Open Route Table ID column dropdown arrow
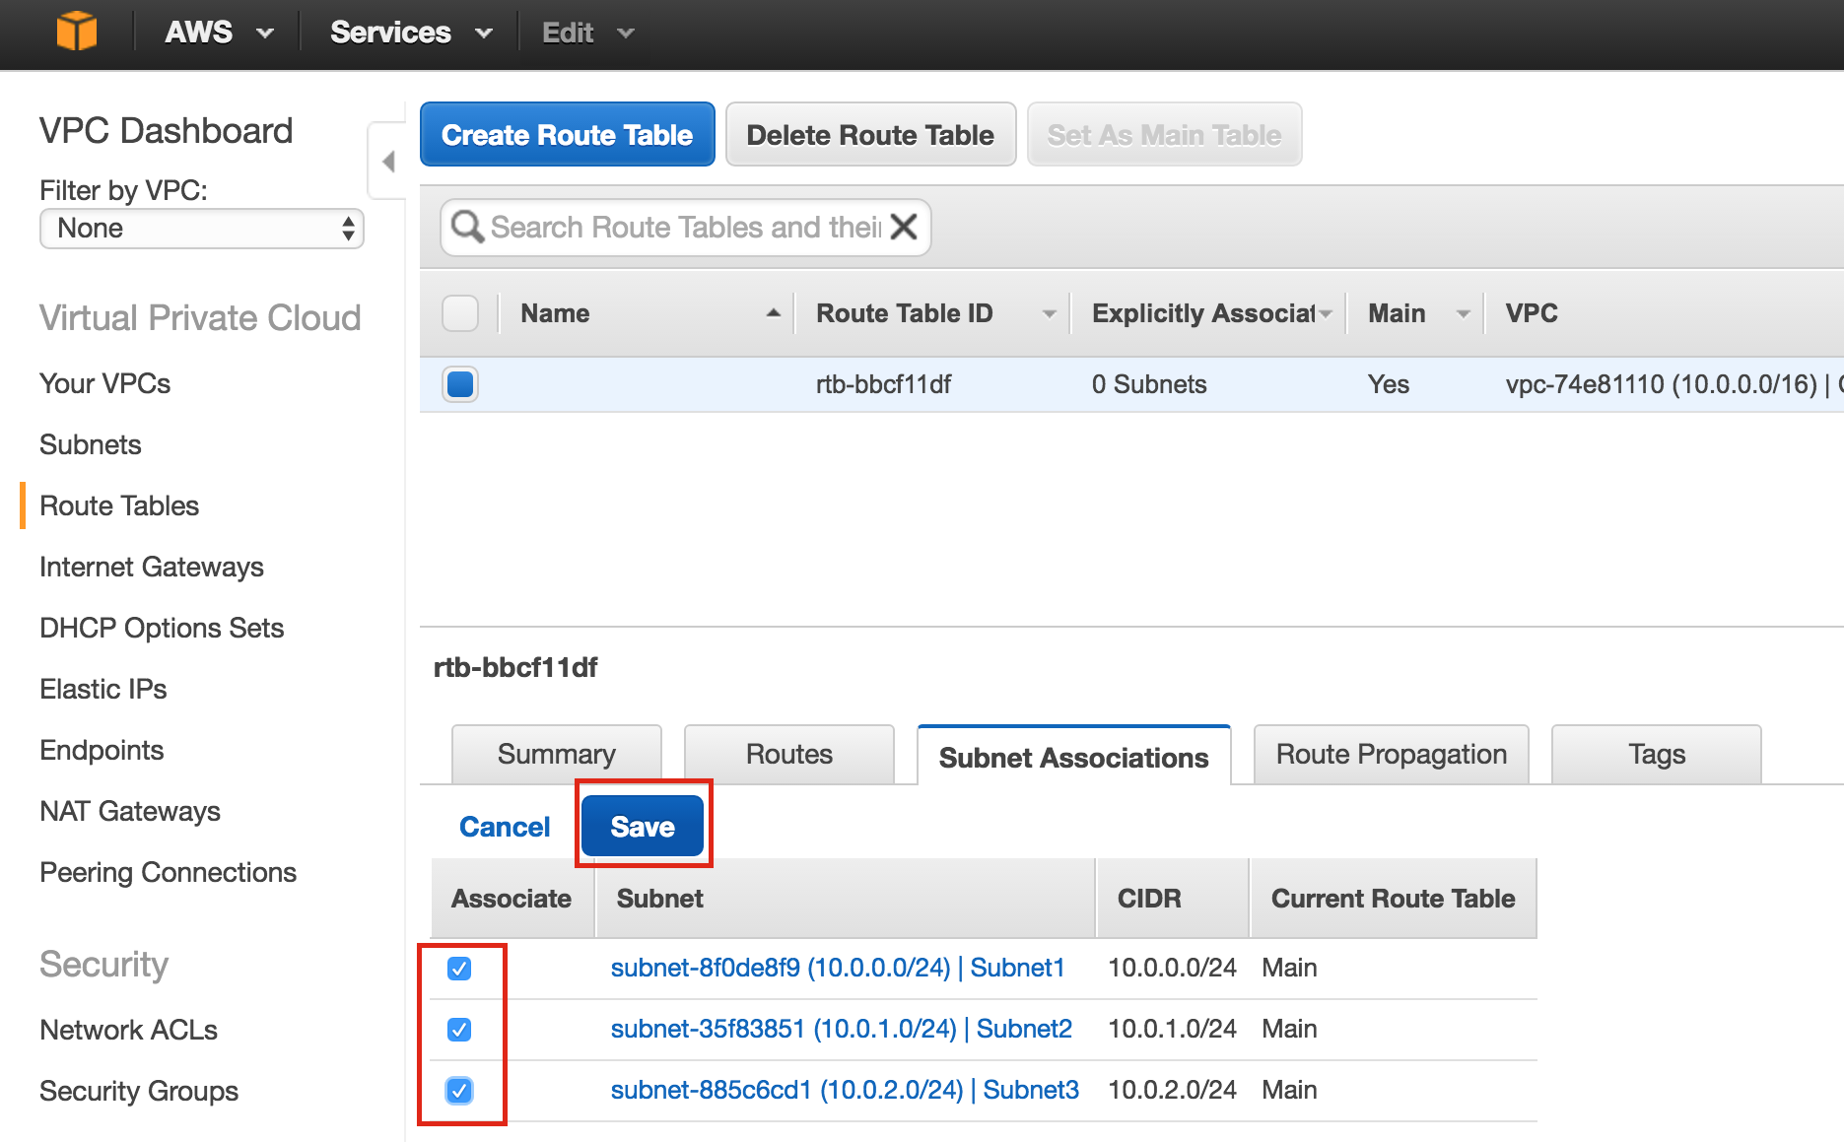1844x1142 pixels. pyautogui.click(x=1050, y=314)
